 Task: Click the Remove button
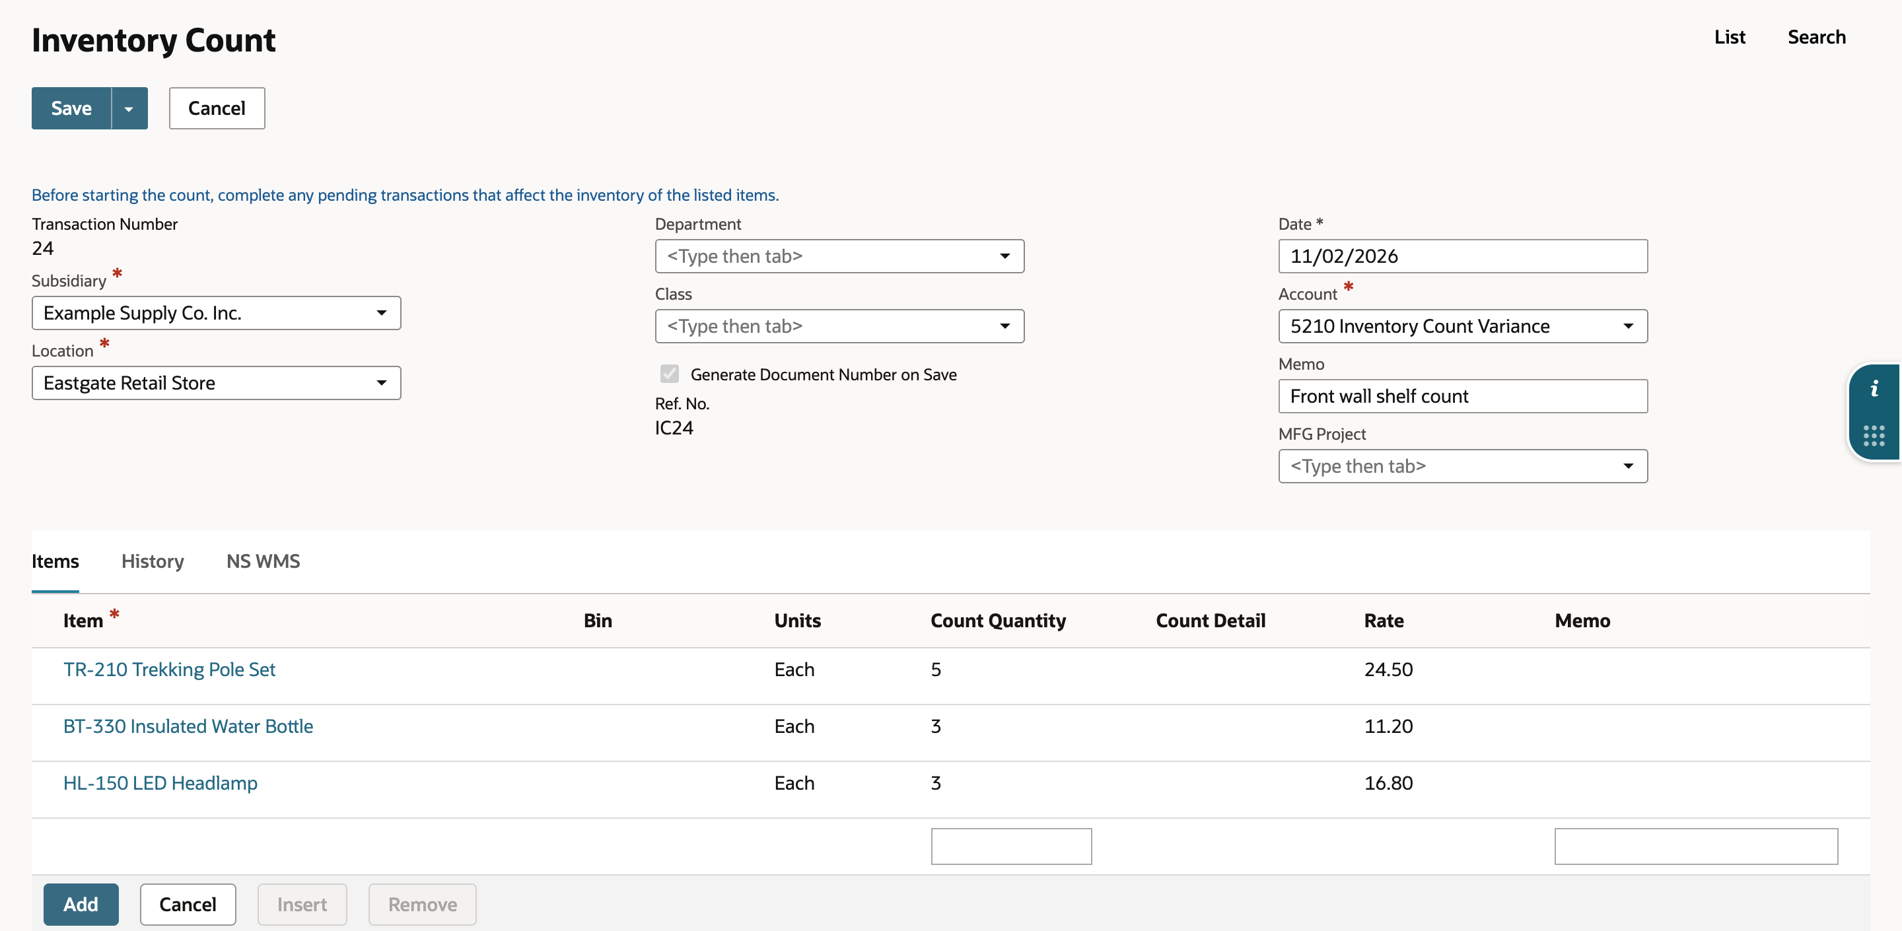[x=423, y=905]
